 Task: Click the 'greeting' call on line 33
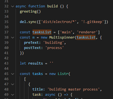pos(28,11)
